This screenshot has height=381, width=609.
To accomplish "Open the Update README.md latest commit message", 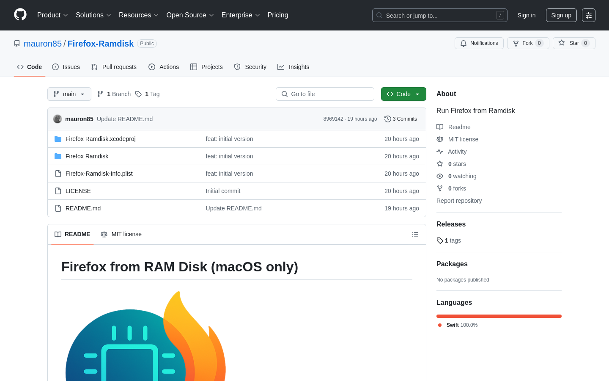I will click(x=125, y=119).
